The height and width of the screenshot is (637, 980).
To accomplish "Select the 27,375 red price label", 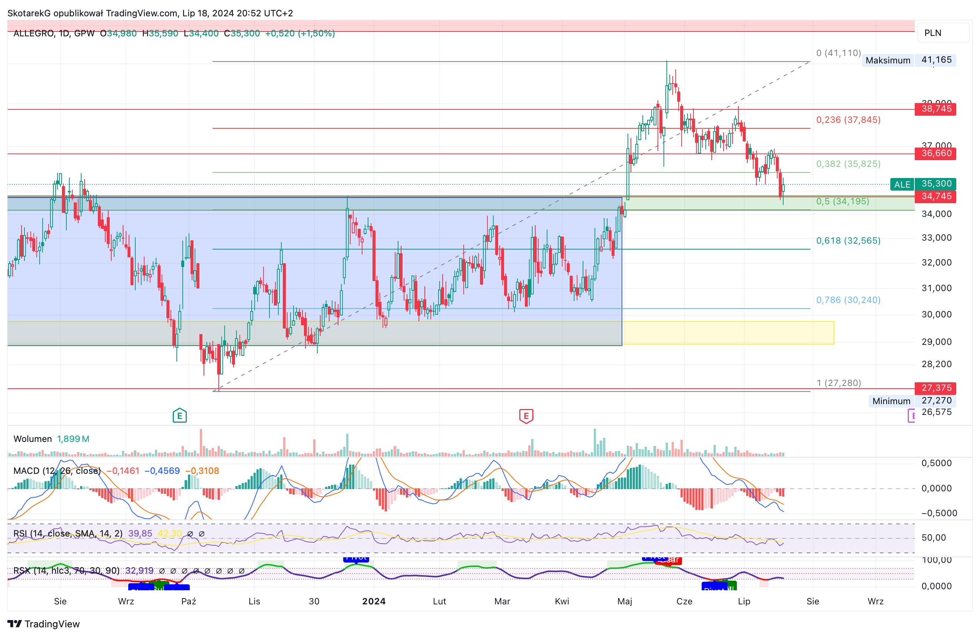I will (936, 388).
